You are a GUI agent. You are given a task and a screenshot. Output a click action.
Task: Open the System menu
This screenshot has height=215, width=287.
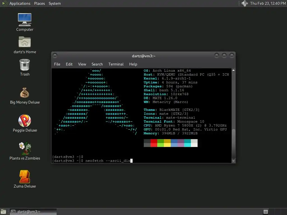point(55,3)
